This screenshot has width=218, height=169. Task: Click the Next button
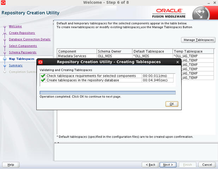coord(168,165)
